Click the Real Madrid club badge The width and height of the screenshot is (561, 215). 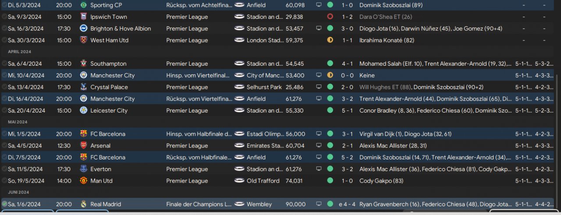83,204
